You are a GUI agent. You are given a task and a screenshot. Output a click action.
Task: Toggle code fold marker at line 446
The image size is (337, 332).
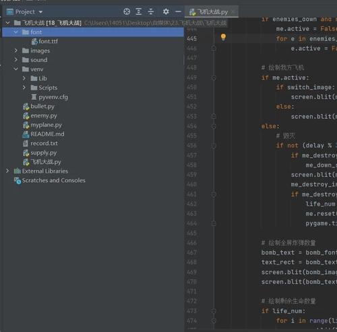click(x=214, y=49)
